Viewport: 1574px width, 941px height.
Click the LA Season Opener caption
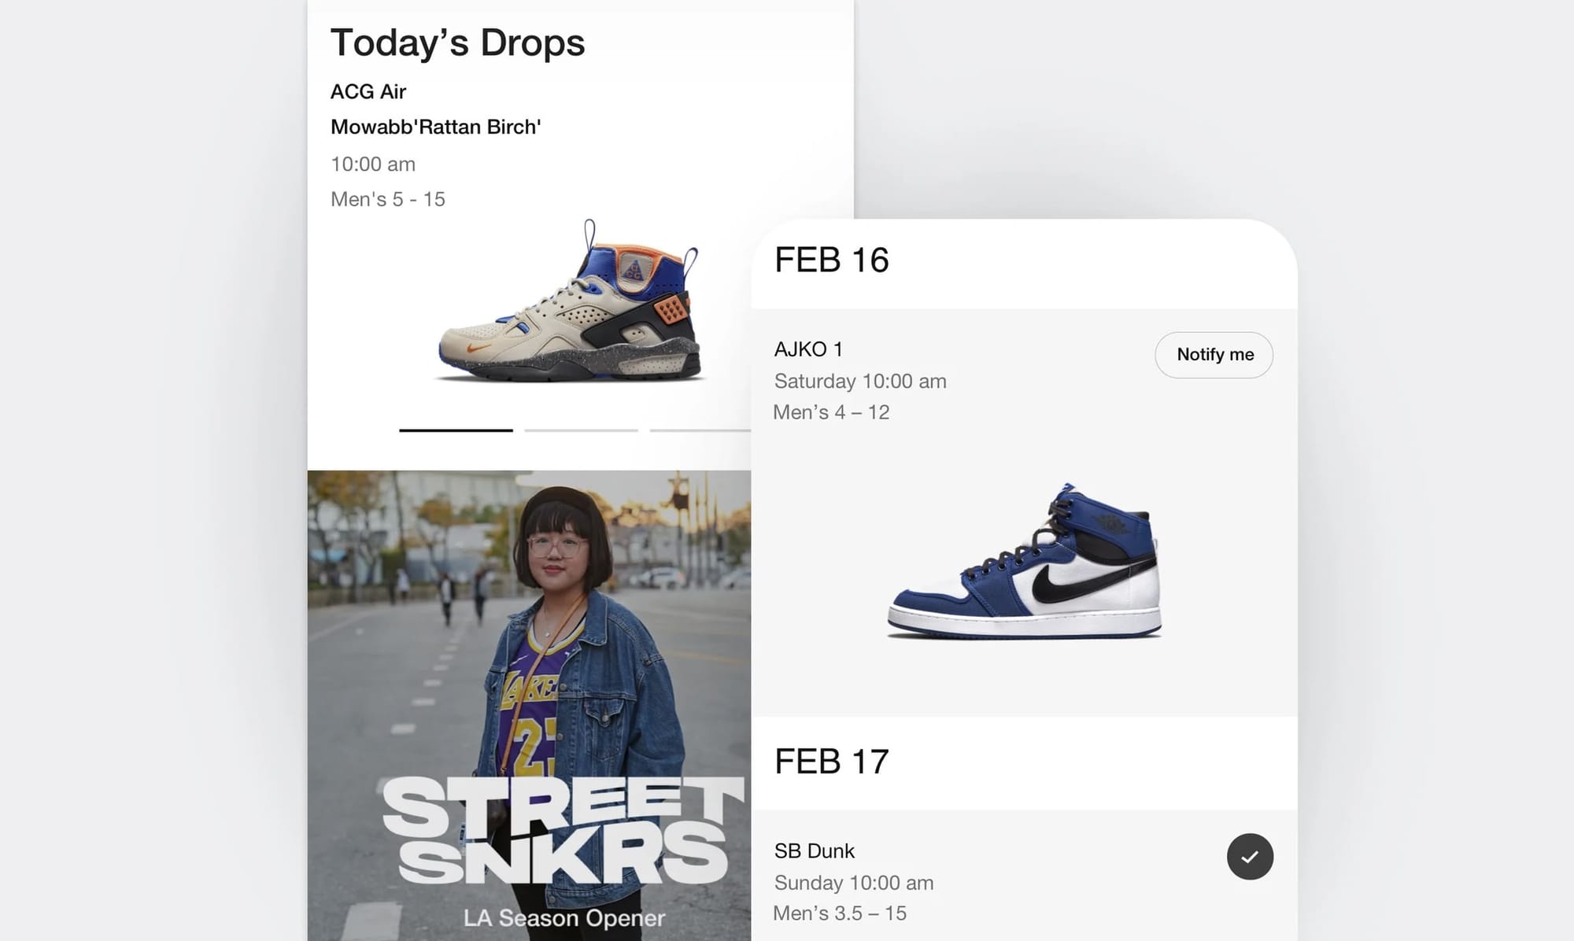click(x=564, y=918)
